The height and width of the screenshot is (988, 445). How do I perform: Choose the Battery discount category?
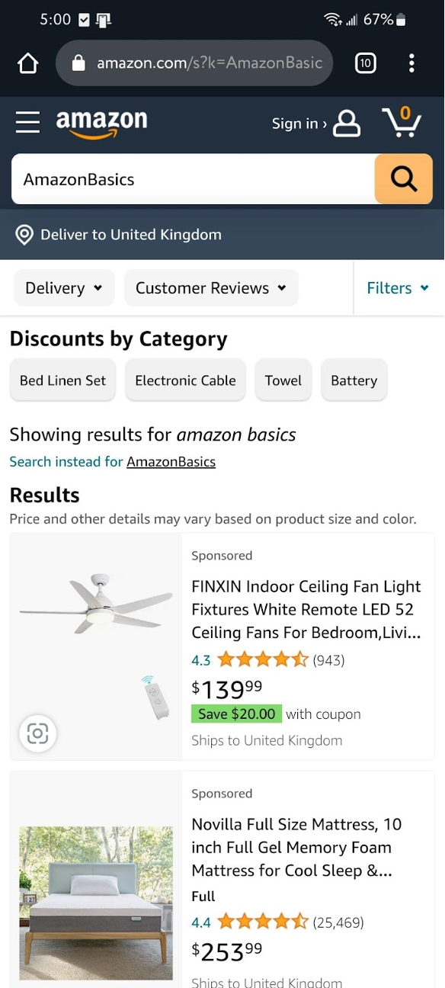tap(354, 380)
